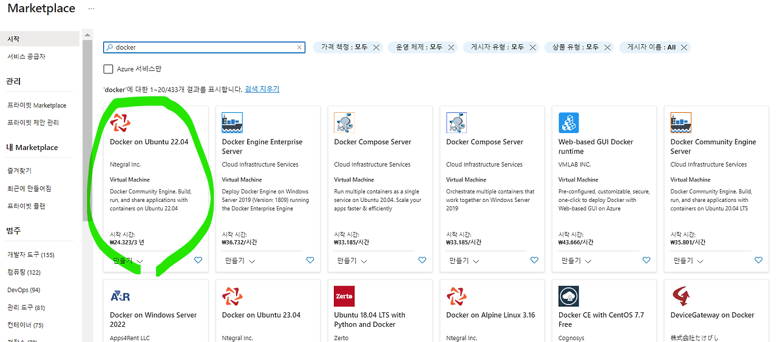Enable the Azure 서비스만 checkbox
This screenshot has width=777, height=342.
click(x=108, y=69)
